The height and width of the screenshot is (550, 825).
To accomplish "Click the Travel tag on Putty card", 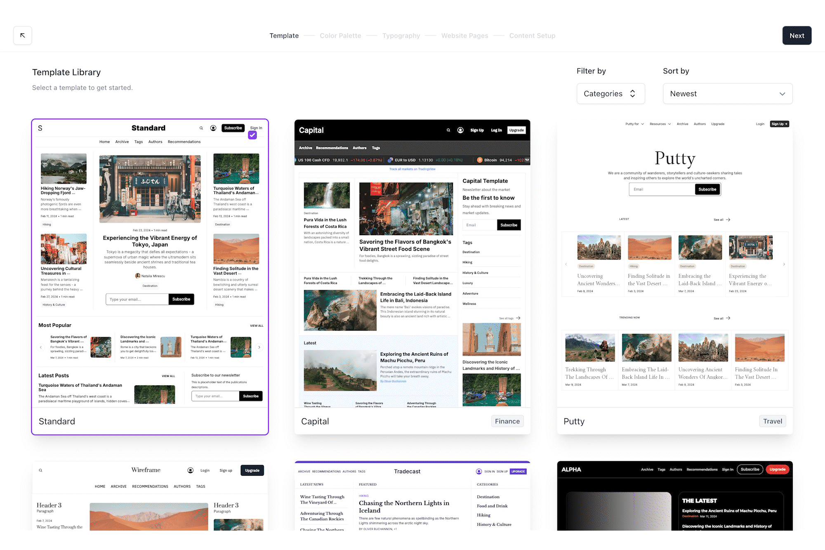I will click(772, 421).
